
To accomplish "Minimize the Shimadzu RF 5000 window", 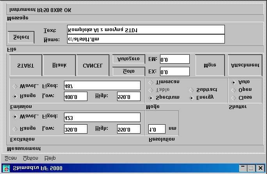I will [x=243, y=168].
